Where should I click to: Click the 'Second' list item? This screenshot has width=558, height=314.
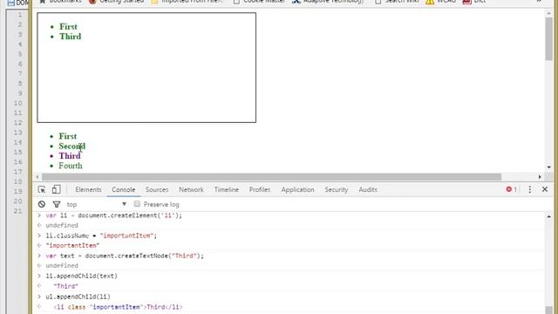click(x=72, y=146)
